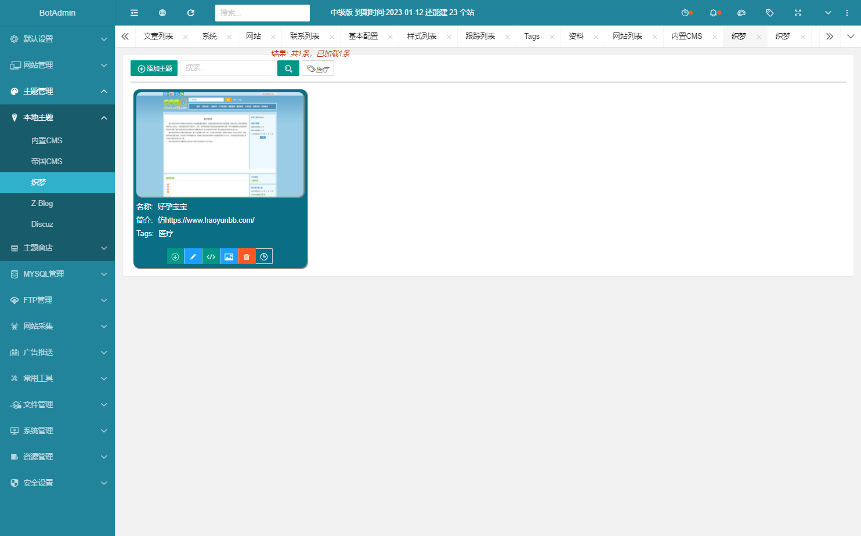Click the cloud icon beside 文件管理

(16, 404)
